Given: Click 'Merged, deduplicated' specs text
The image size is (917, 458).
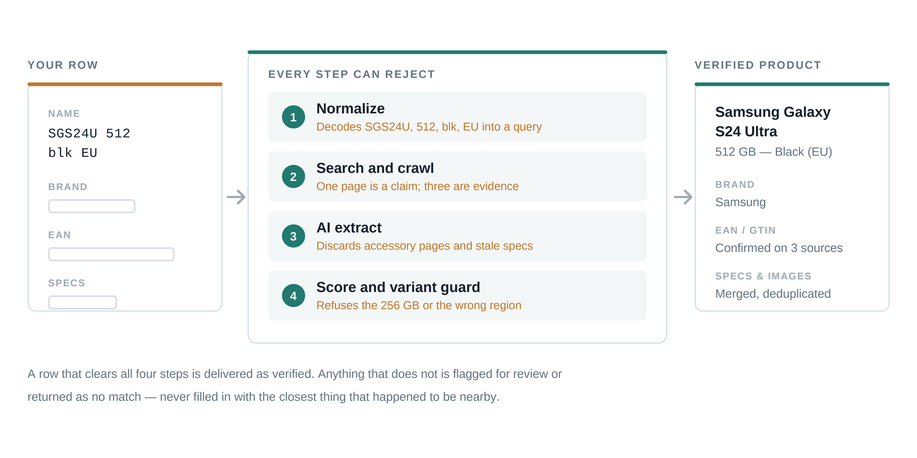Looking at the screenshot, I should click(x=773, y=294).
